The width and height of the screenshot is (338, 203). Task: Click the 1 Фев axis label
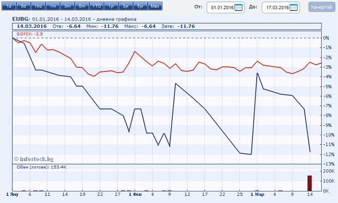coord(135,194)
